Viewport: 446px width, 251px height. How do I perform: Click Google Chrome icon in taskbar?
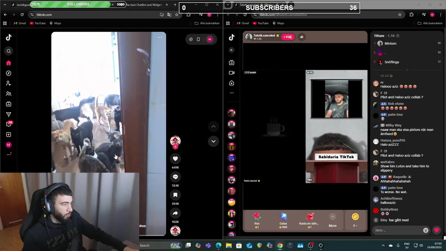pyautogui.click(x=280, y=245)
